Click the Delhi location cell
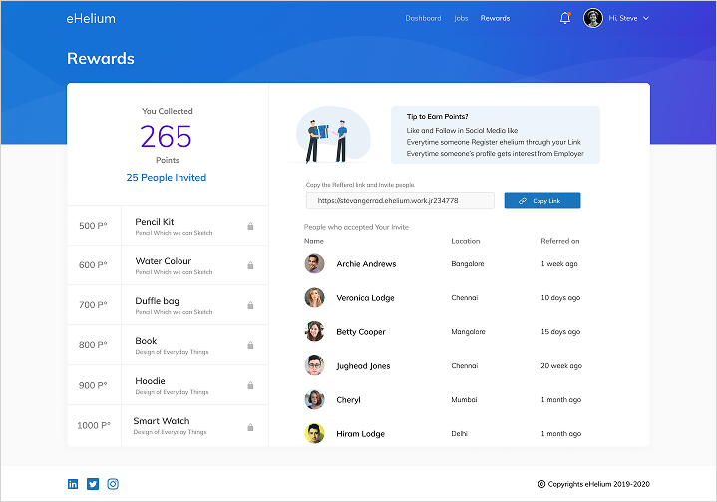The width and height of the screenshot is (717, 502). tap(459, 433)
